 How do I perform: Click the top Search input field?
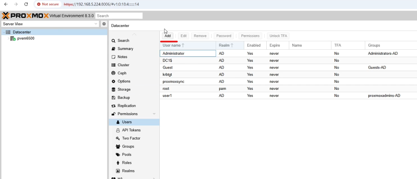(119, 16)
